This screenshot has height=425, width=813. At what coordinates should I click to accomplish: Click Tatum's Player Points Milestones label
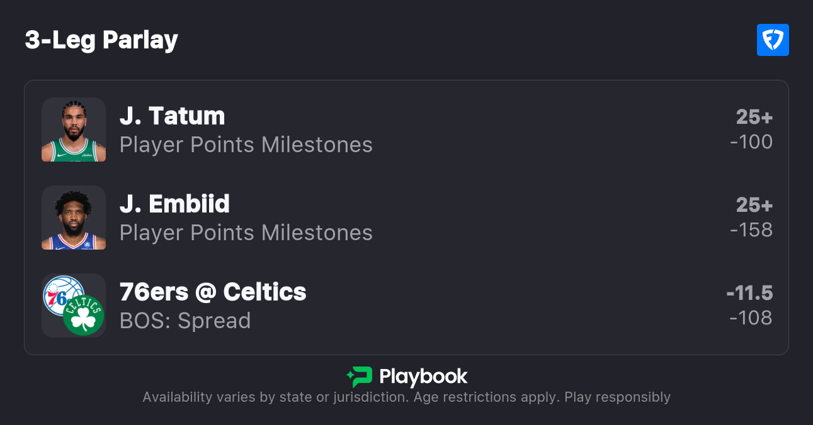pyautogui.click(x=246, y=145)
